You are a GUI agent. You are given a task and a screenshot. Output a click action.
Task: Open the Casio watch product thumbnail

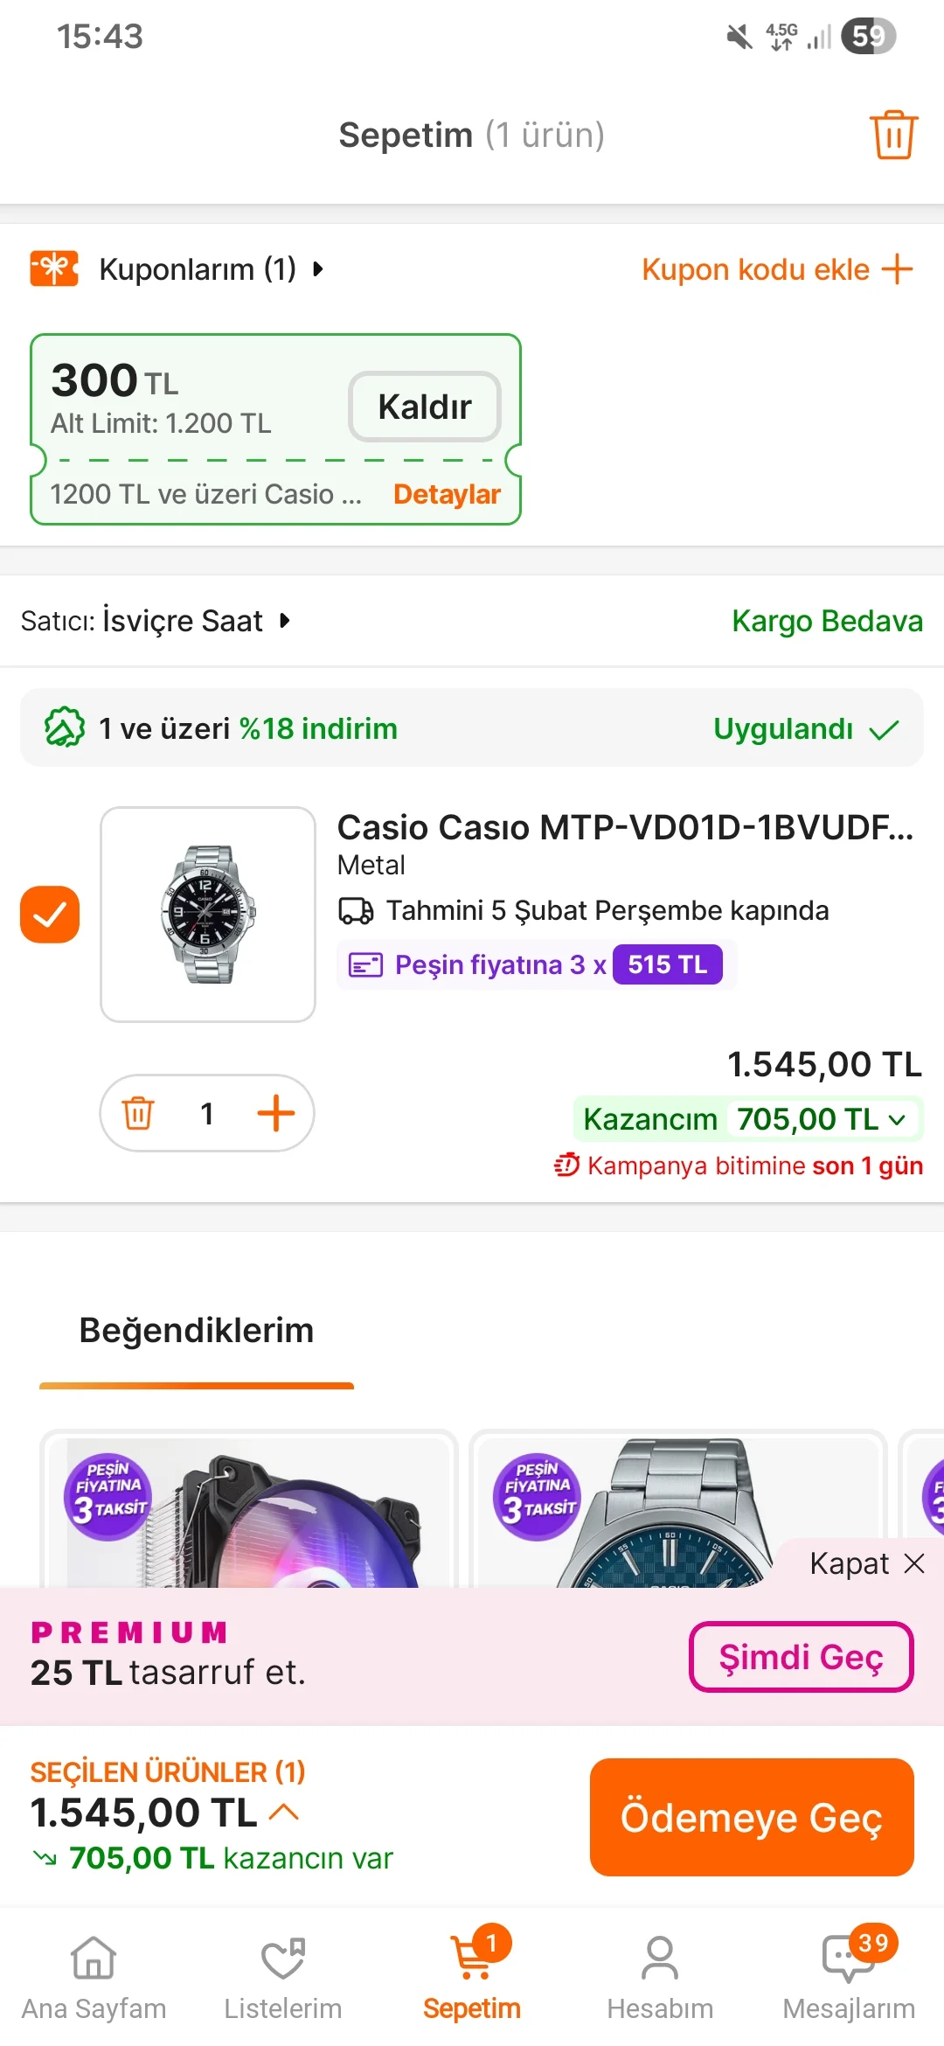point(208,915)
